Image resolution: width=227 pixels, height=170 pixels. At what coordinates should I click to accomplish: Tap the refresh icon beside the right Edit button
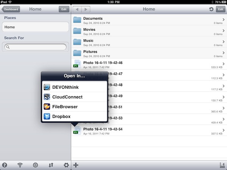coord(210,9)
